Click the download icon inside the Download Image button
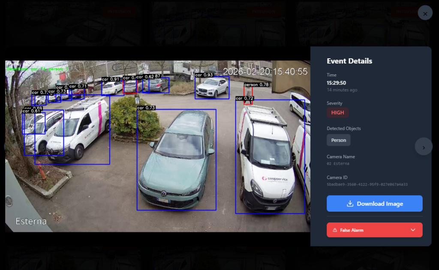The height and width of the screenshot is (270, 439). coord(350,203)
